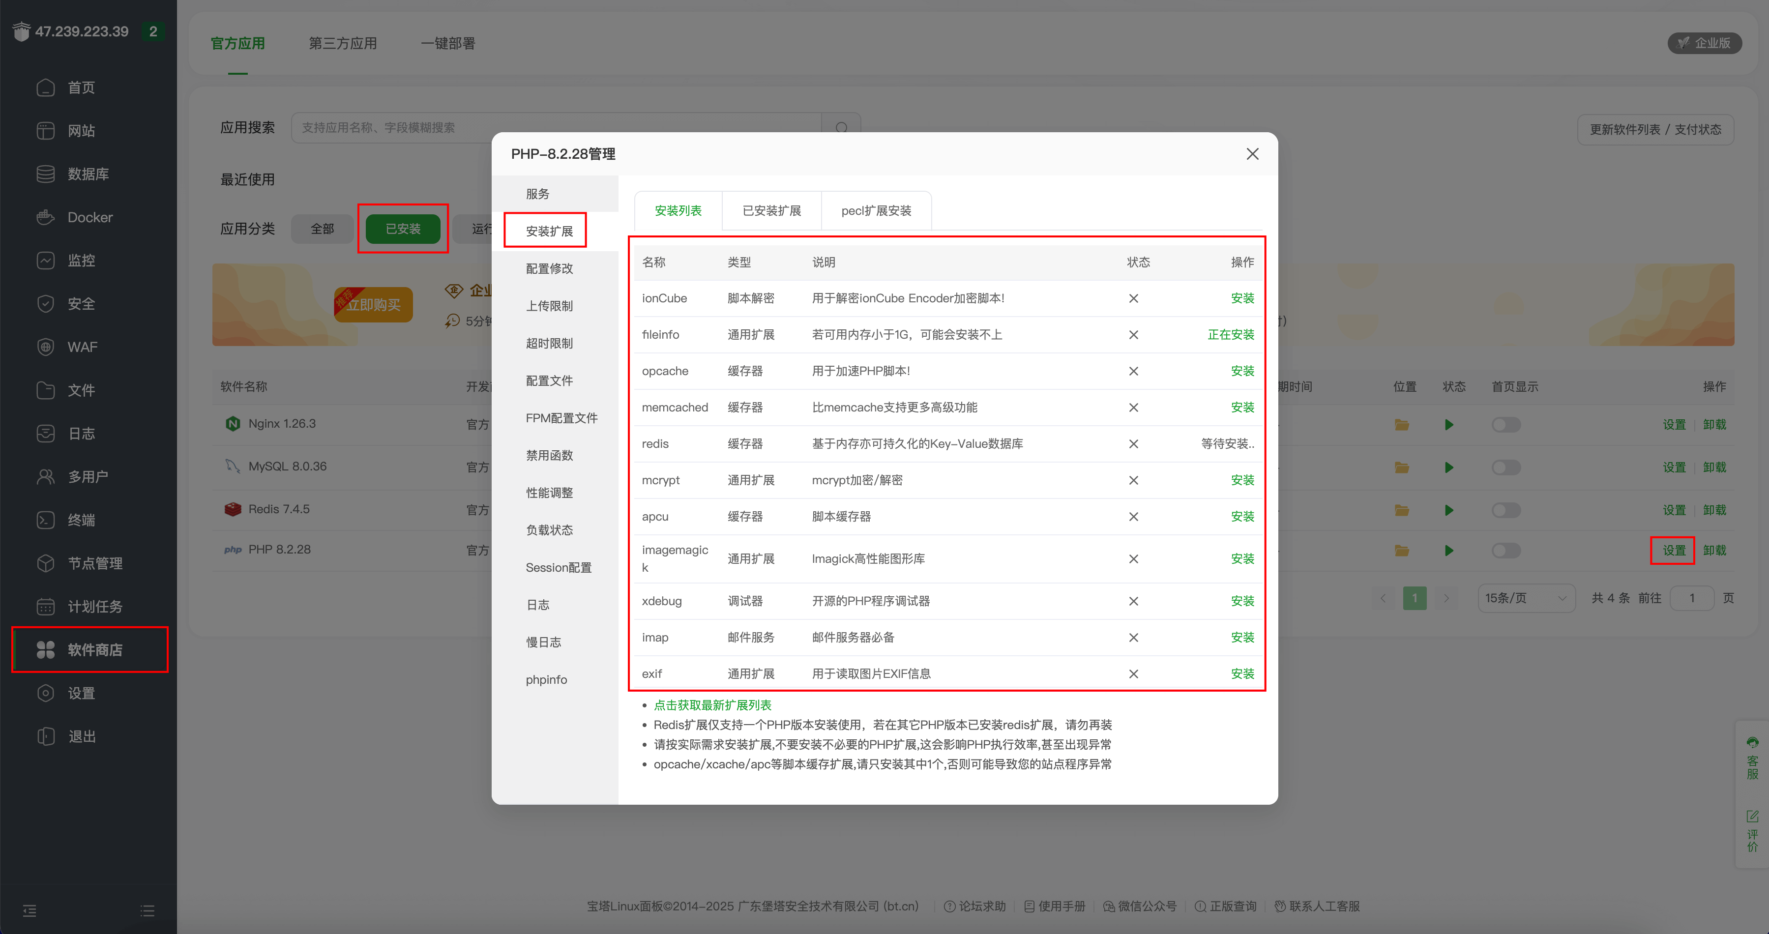This screenshot has height=934, width=1769.
Task: Select the 终端 terminal icon in sidebar
Action: coord(45,520)
